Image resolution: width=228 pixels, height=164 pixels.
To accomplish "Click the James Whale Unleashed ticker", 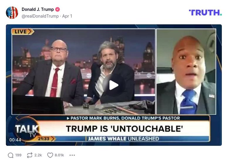I will (x=123, y=139).
